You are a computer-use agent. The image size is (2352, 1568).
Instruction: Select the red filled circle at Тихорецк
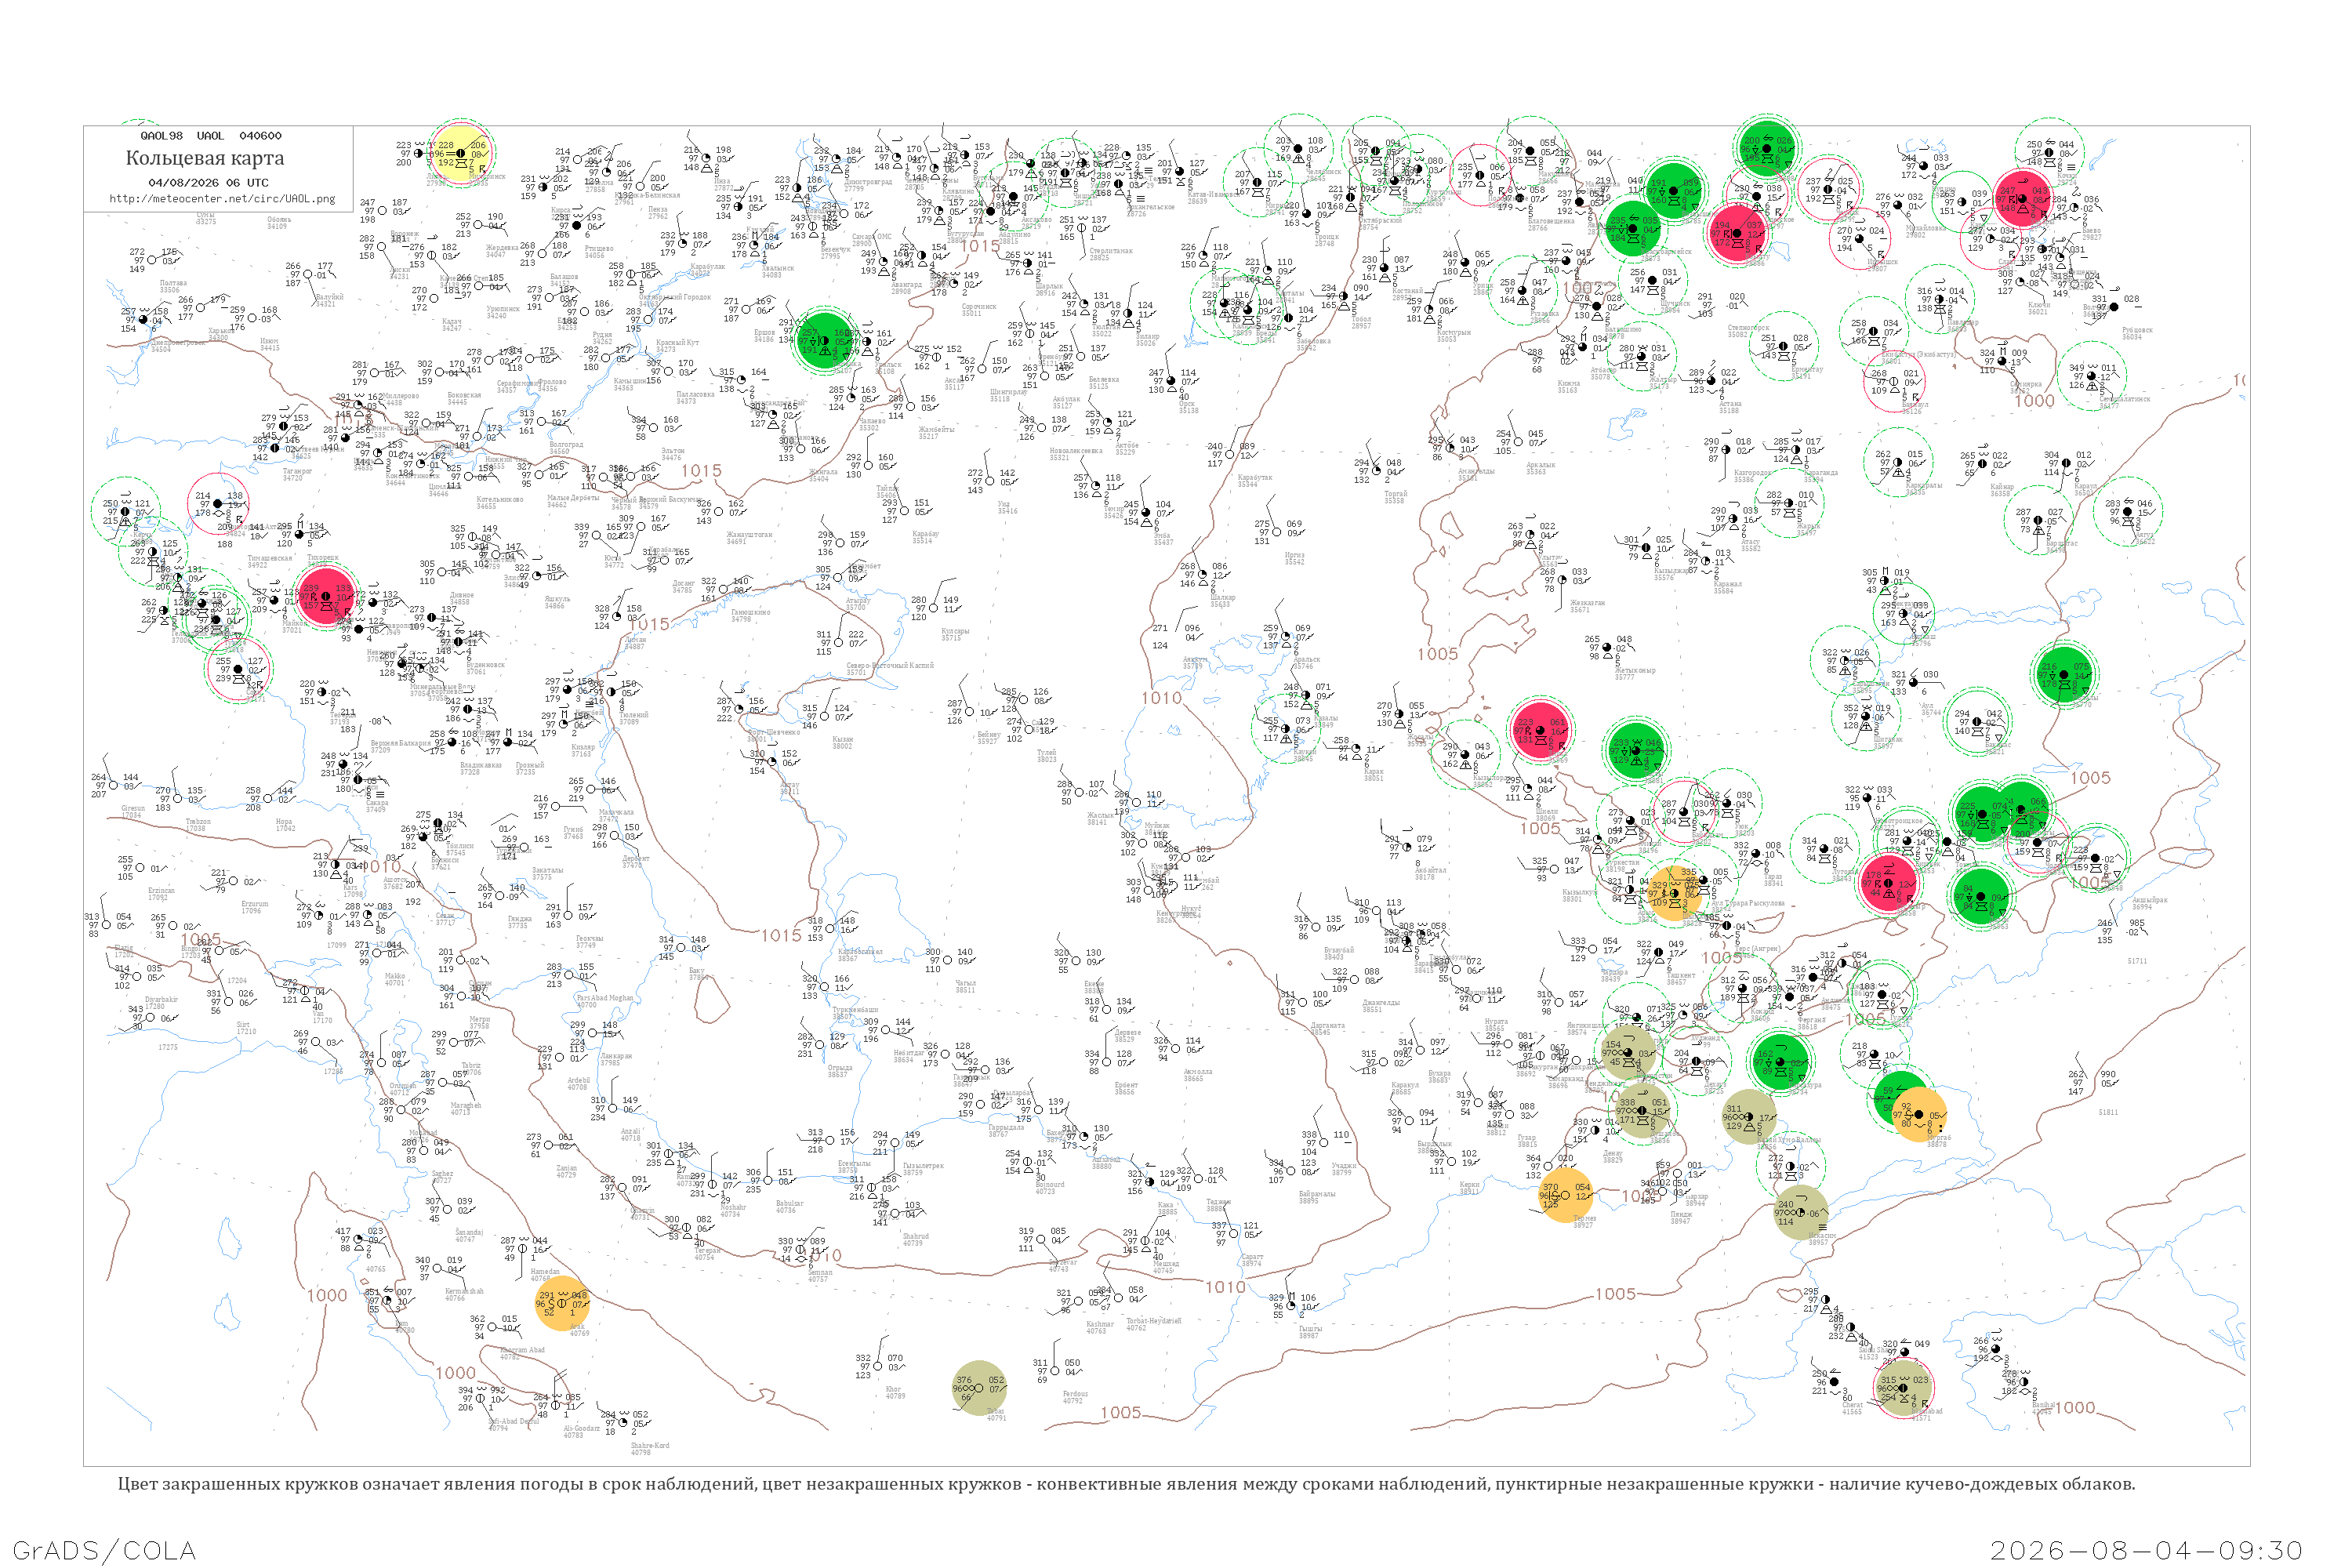325,597
